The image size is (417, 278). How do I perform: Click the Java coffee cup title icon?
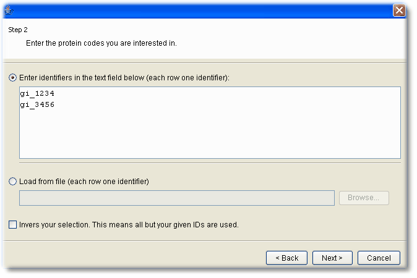click(9, 10)
